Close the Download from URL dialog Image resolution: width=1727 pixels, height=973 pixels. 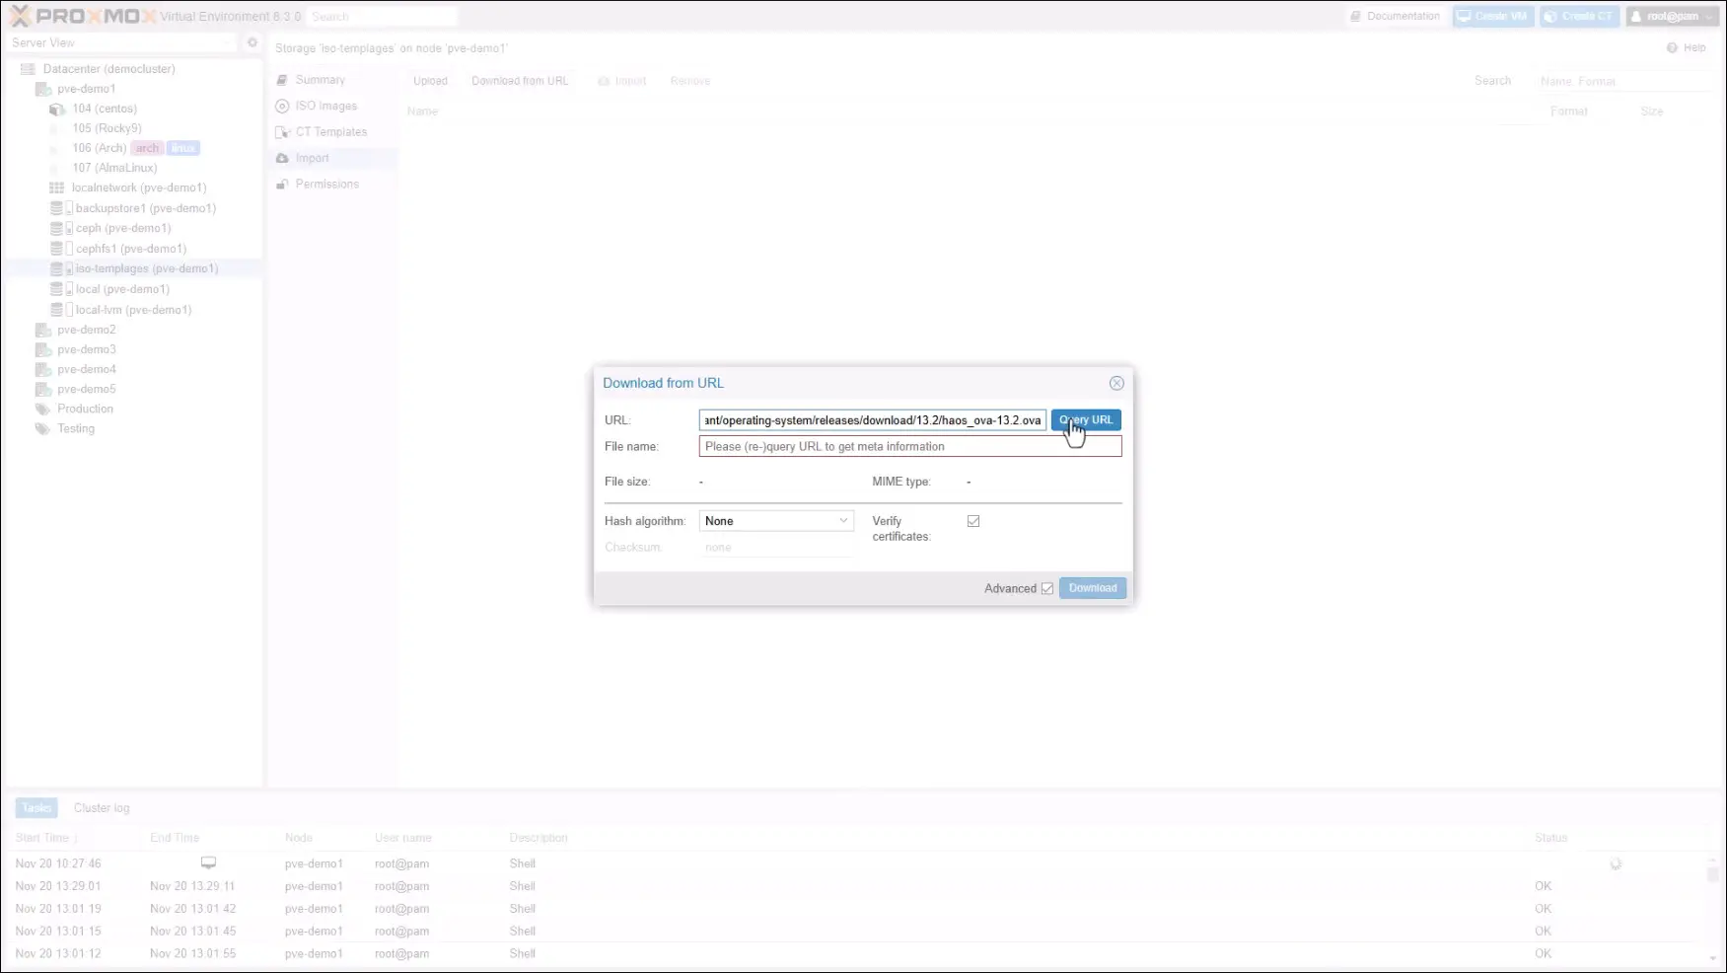[1116, 383]
